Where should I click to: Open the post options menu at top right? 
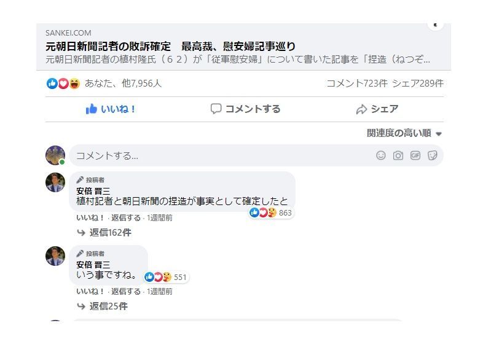tap(436, 25)
